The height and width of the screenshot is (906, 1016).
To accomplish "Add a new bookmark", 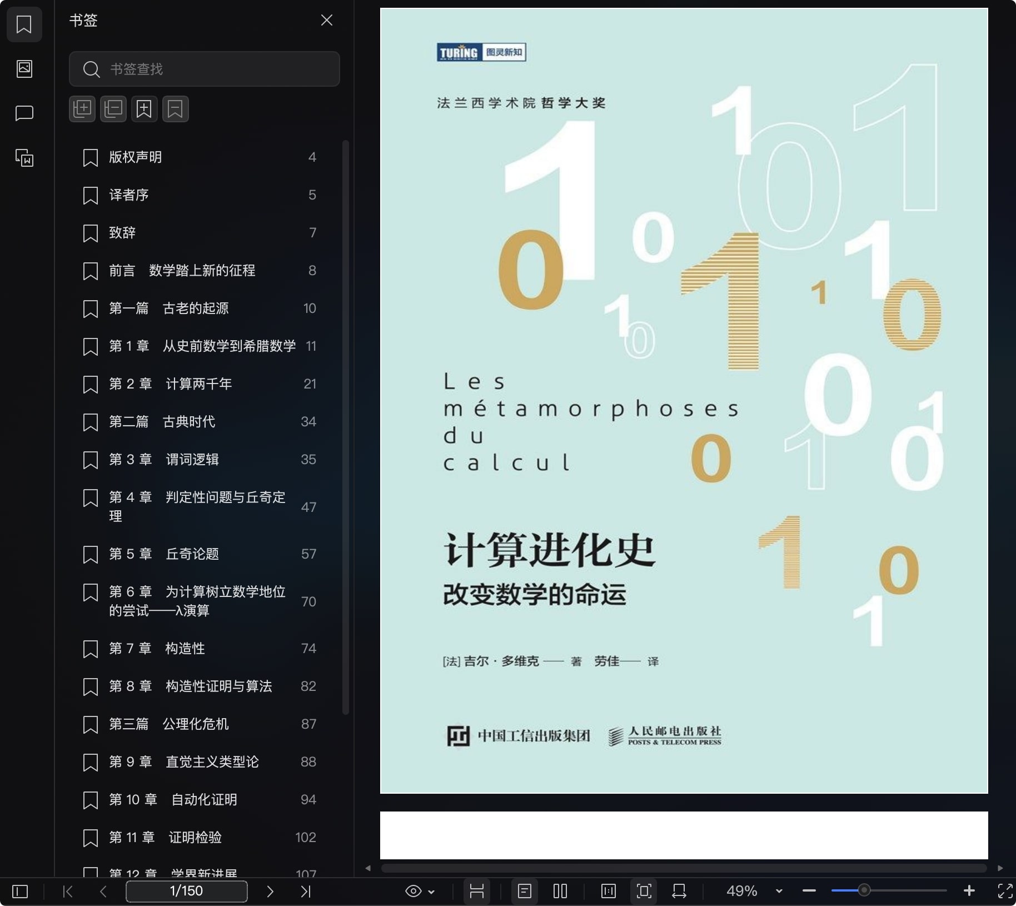I will [145, 109].
